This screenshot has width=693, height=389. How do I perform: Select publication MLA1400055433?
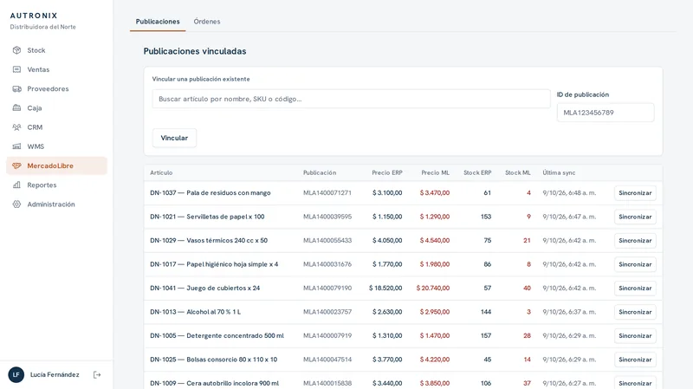[x=327, y=241]
